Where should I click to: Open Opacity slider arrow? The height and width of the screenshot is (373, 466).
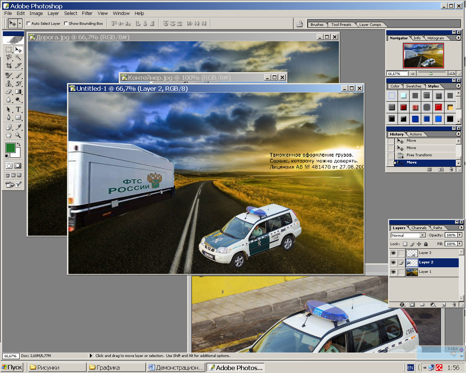460,235
